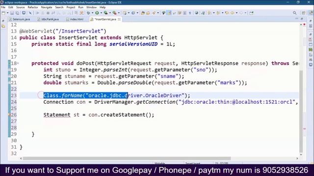Maximize the editor area
Screen dimensions: 314x176
pos(302,19)
